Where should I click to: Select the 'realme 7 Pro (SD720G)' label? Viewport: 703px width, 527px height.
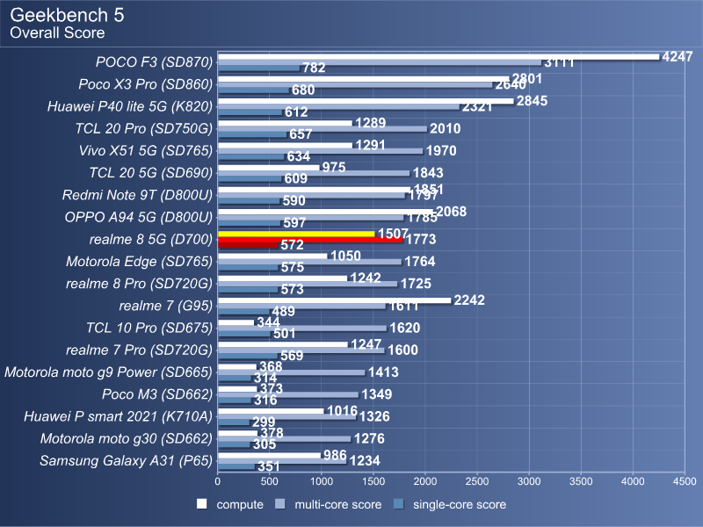[x=140, y=350]
